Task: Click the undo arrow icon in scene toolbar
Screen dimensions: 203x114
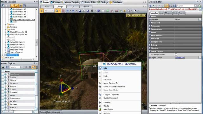Action: [x=68, y=11]
